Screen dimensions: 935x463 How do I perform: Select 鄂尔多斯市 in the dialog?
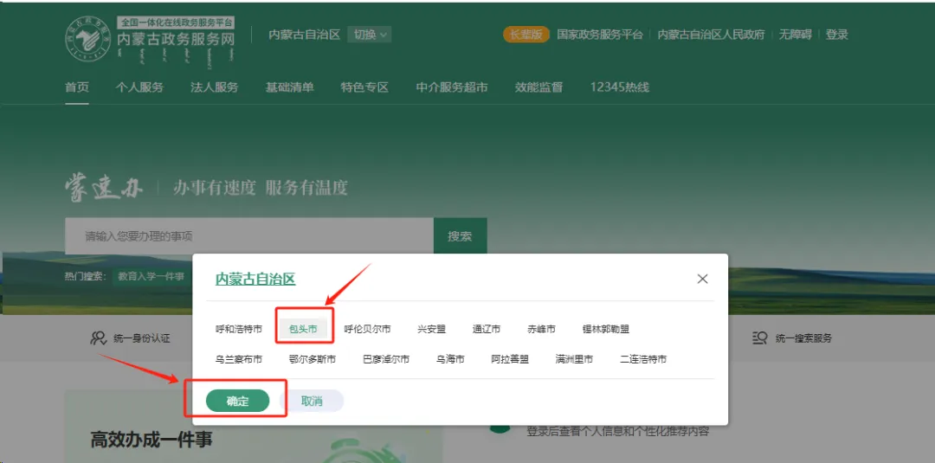pyautogui.click(x=312, y=359)
